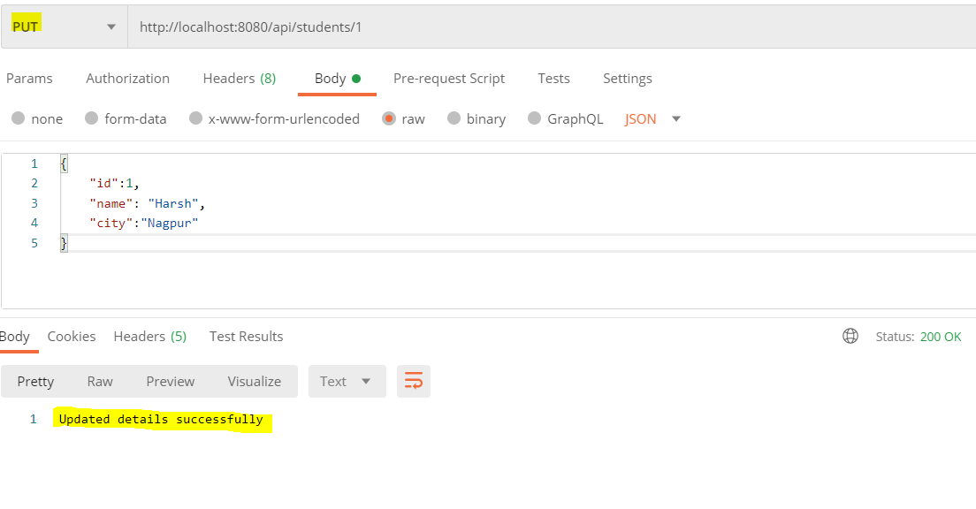Go to request Headers (8) tab
The width and height of the screenshot is (976, 509).
[239, 79]
